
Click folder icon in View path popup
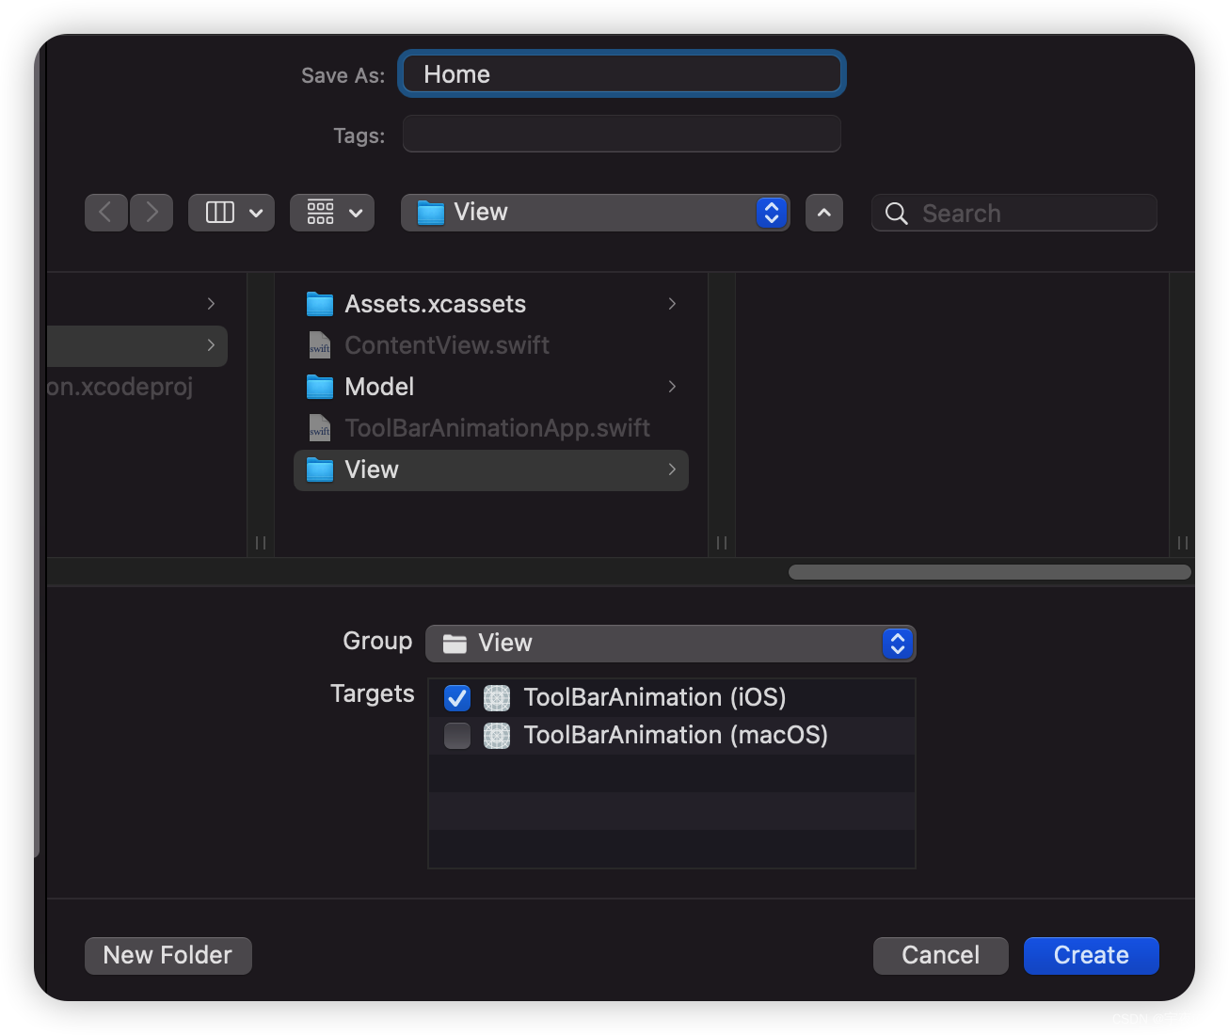click(x=431, y=213)
